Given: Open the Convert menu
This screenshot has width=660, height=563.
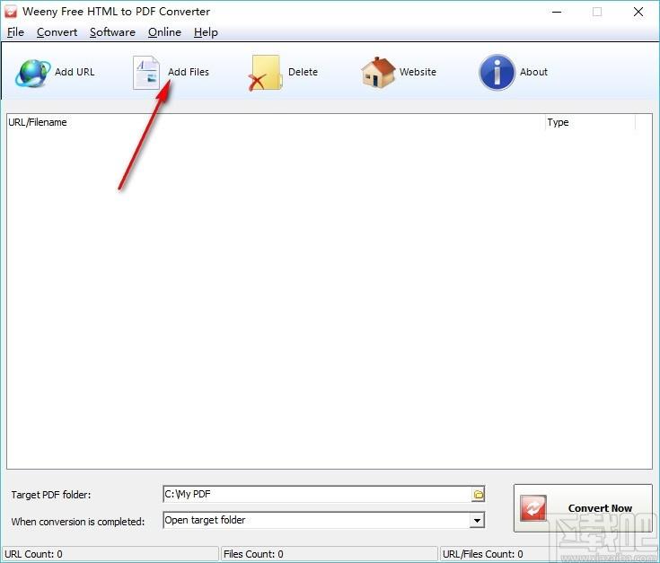Looking at the screenshot, I should [x=57, y=32].
